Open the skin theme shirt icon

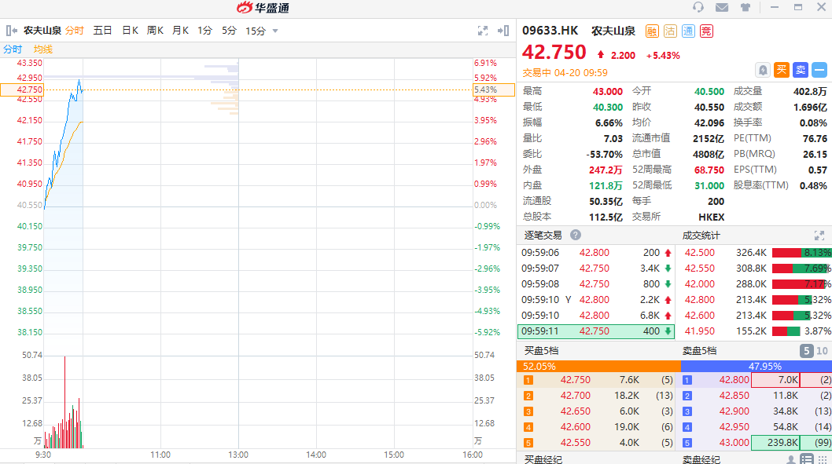745,7
